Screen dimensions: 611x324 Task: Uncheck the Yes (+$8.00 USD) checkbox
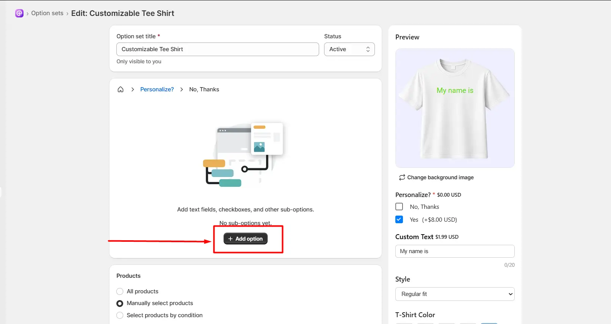[x=399, y=219]
